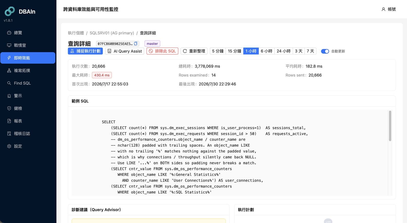Open AI Query Assist

point(125,51)
